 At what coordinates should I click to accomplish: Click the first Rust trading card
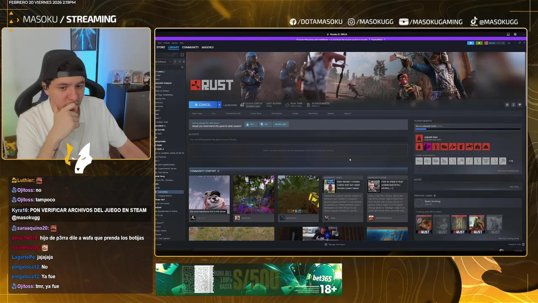coord(424,224)
